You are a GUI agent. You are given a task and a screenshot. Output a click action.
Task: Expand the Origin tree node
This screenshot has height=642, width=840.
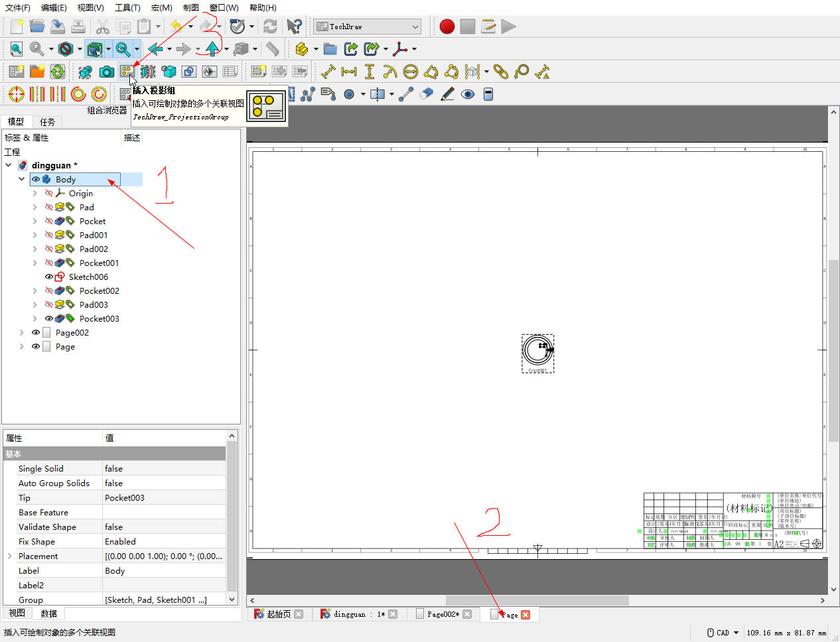coord(35,193)
